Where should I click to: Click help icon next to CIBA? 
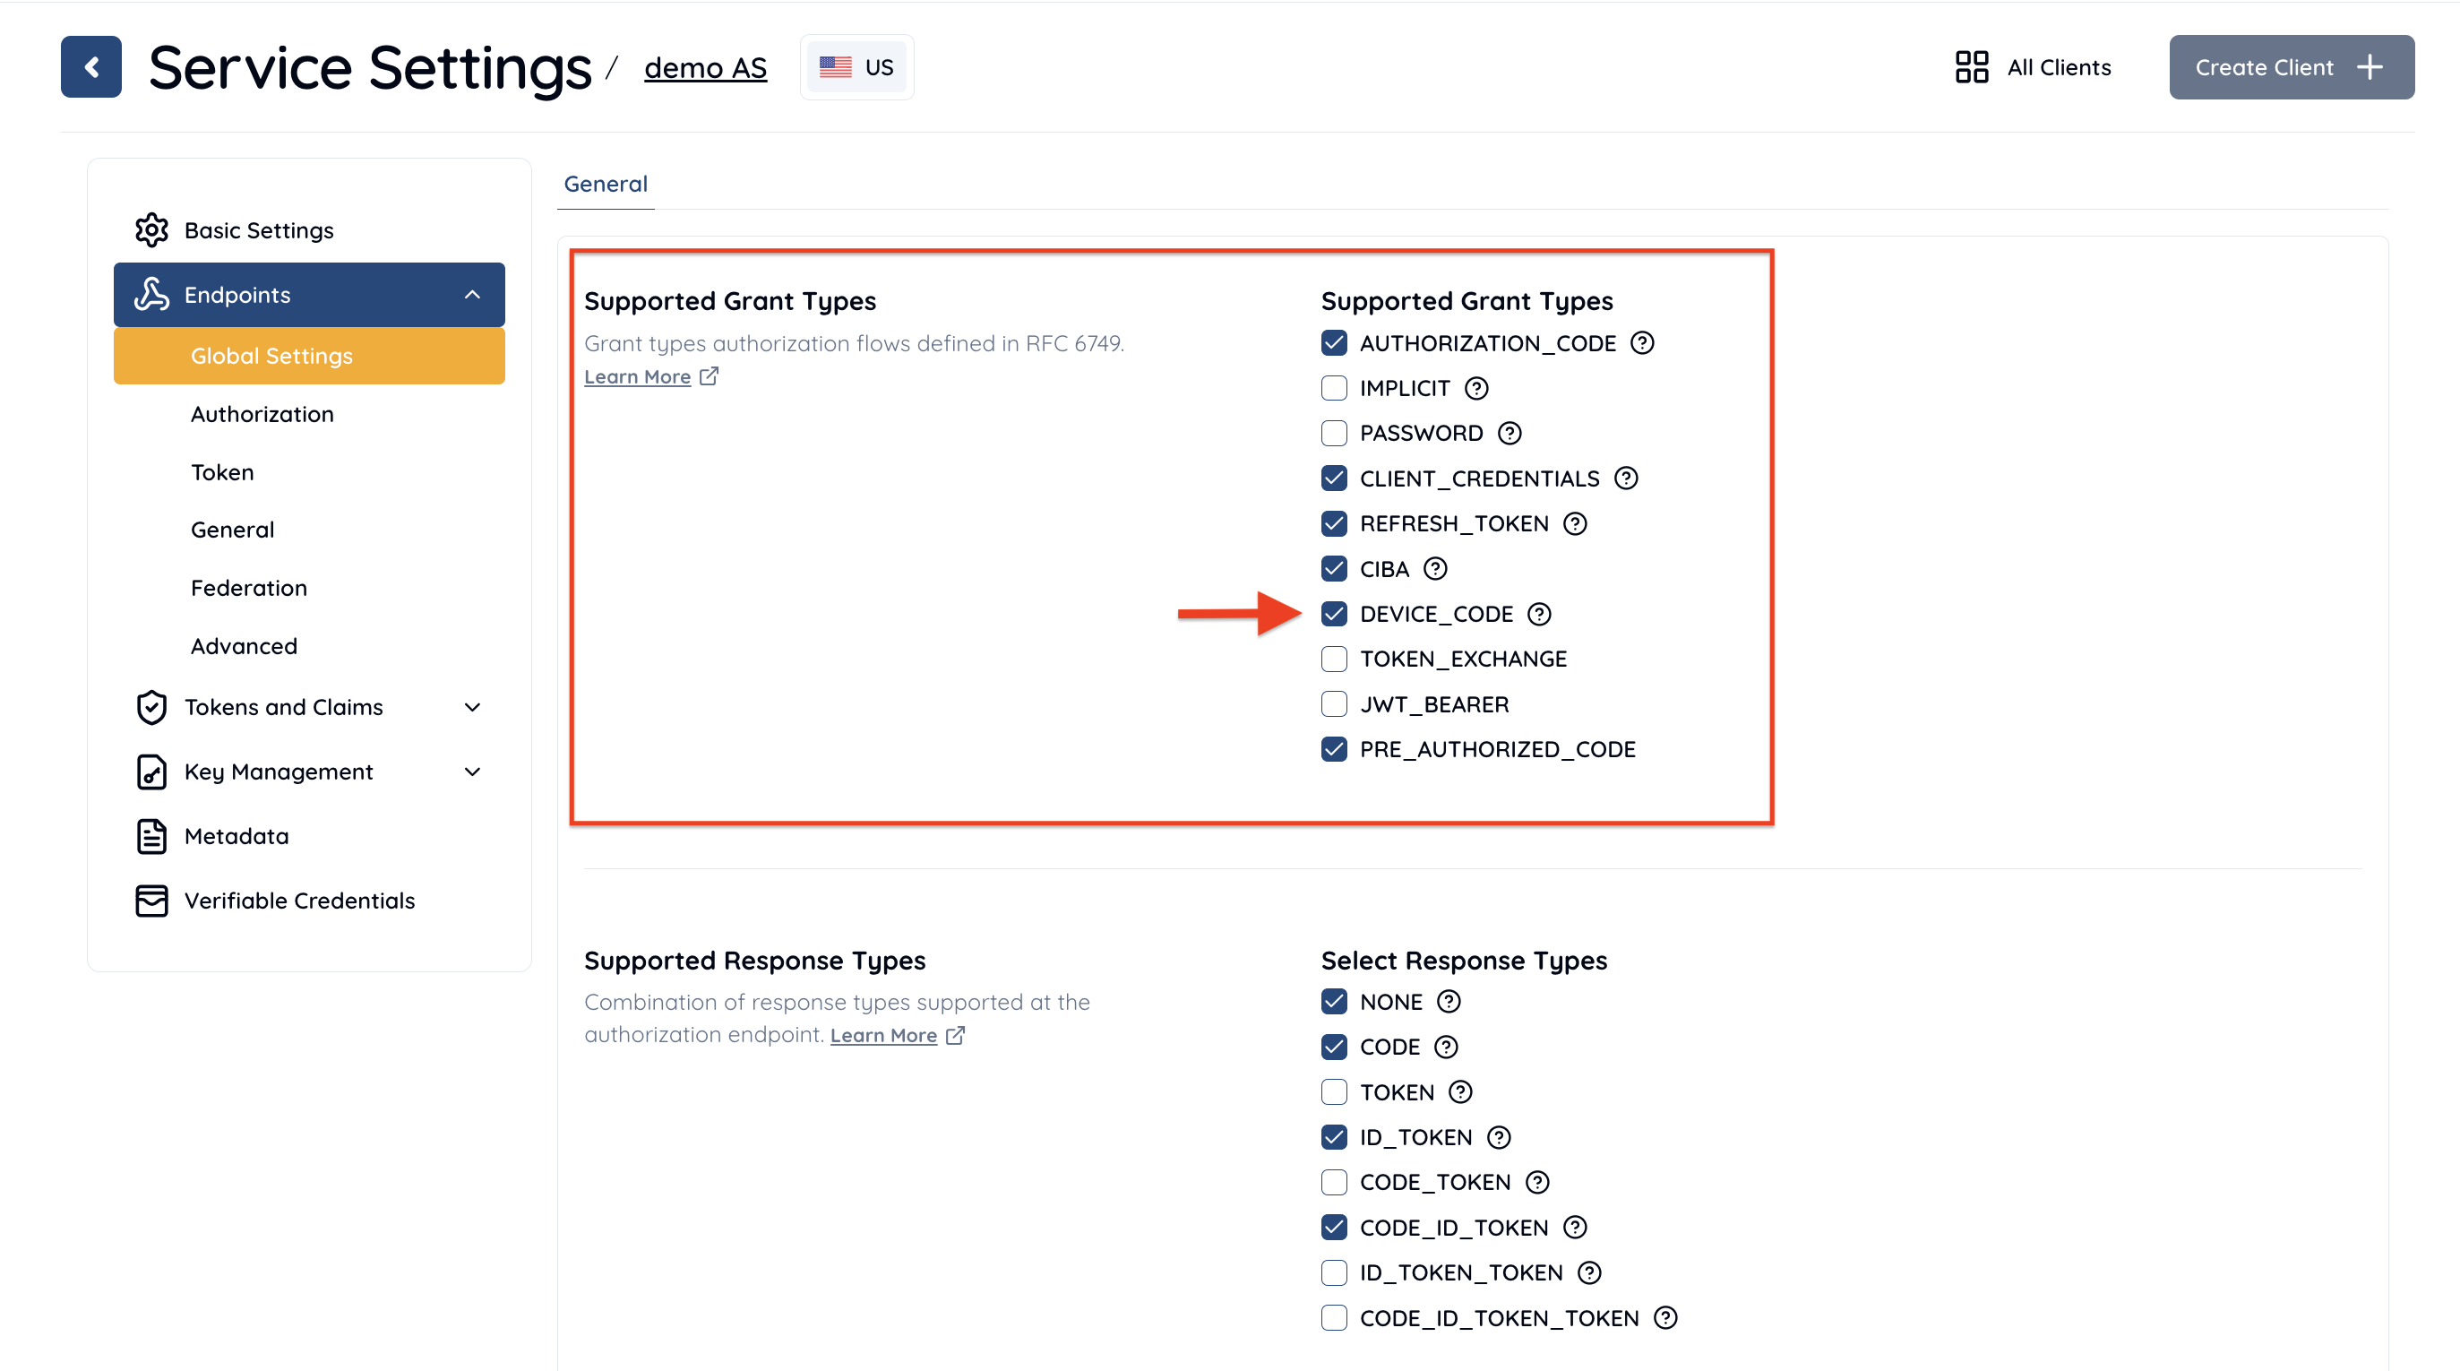tap(1434, 569)
